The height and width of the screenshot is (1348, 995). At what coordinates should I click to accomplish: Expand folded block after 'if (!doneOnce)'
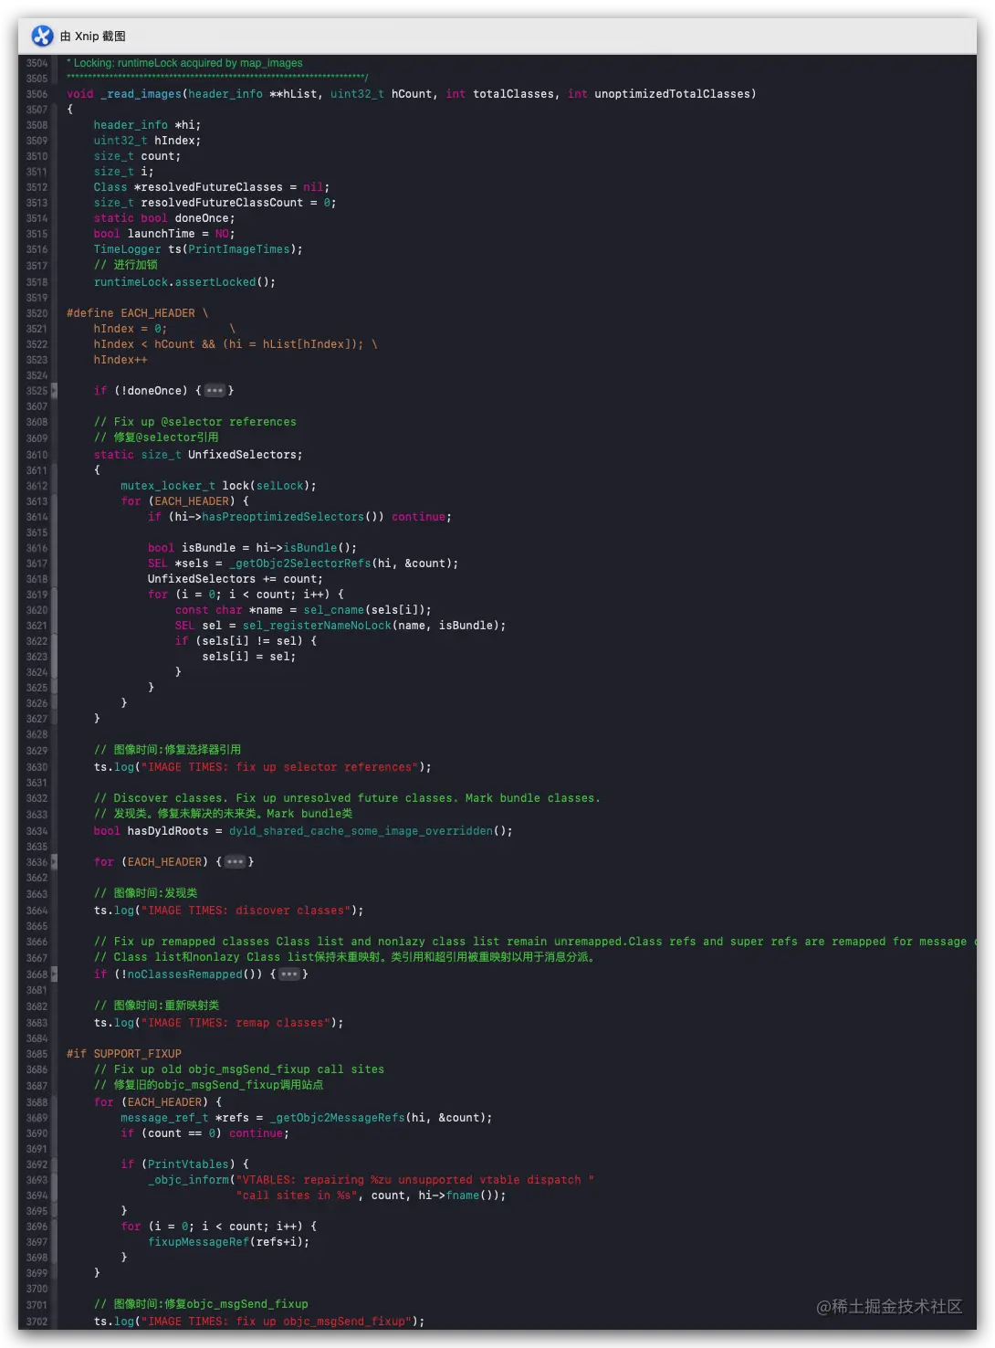click(x=215, y=391)
